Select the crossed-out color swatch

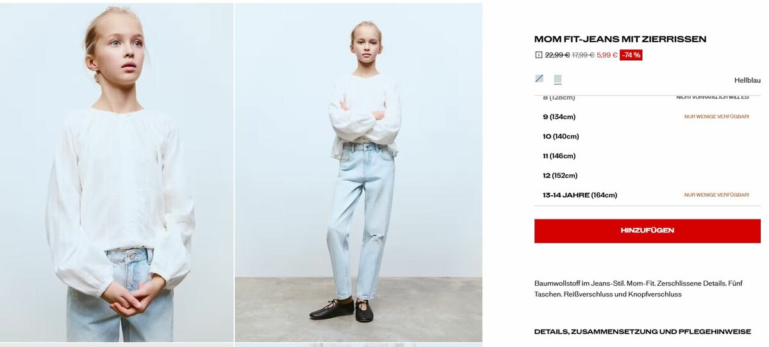point(539,79)
